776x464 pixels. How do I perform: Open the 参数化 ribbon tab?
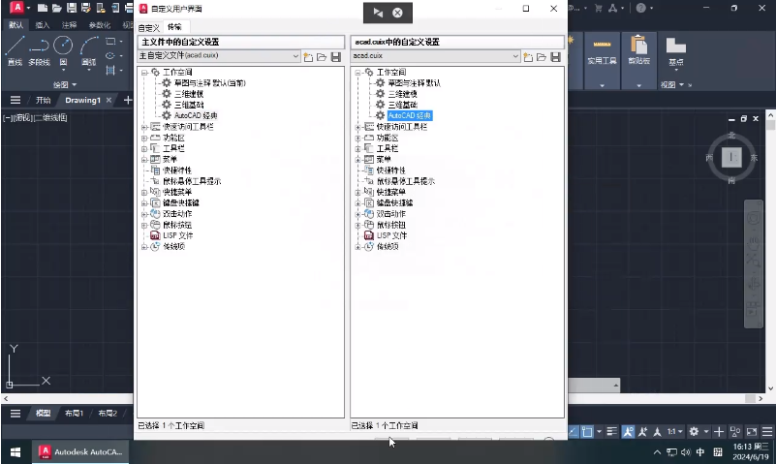(x=100, y=25)
